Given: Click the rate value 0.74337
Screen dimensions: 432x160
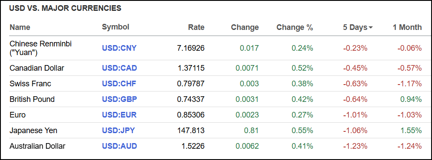Looking at the screenshot, I should pos(191,99).
